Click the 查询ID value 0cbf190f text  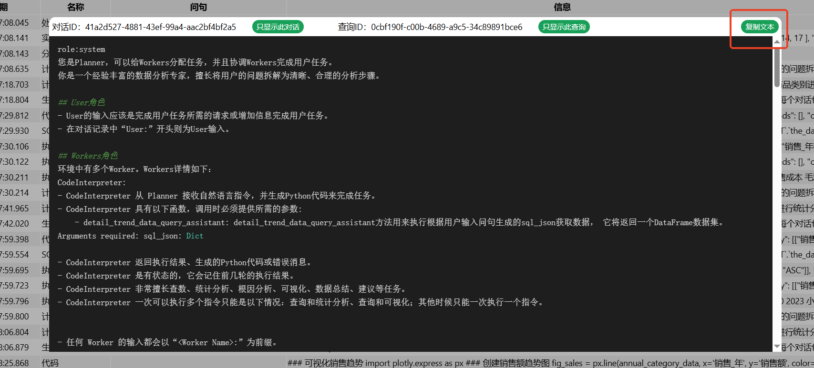click(446, 27)
